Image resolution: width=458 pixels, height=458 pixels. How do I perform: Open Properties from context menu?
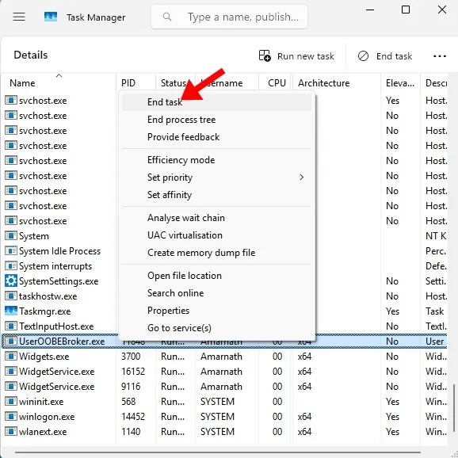pos(217,310)
